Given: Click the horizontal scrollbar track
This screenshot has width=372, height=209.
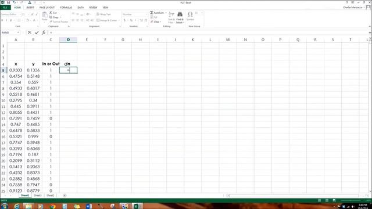Looking at the screenshot, I should (x=294, y=196).
